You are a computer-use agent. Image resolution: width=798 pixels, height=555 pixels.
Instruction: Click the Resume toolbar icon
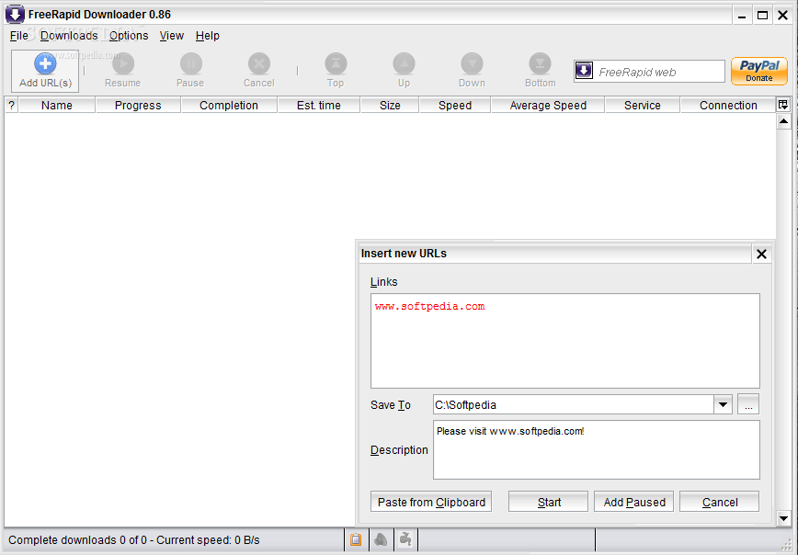click(x=122, y=64)
